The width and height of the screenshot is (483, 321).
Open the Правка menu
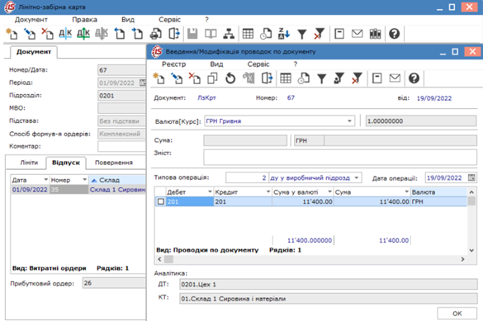click(84, 20)
